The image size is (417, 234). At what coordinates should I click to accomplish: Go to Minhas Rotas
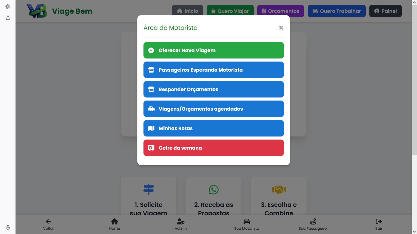pyautogui.click(x=213, y=128)
